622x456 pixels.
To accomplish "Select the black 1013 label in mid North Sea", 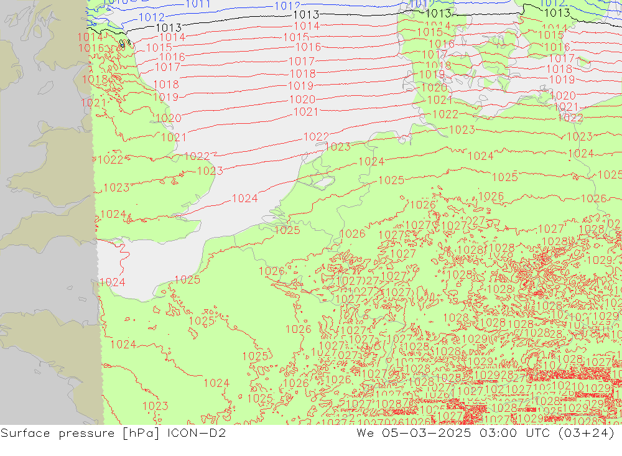I will [x=306, y=15].
